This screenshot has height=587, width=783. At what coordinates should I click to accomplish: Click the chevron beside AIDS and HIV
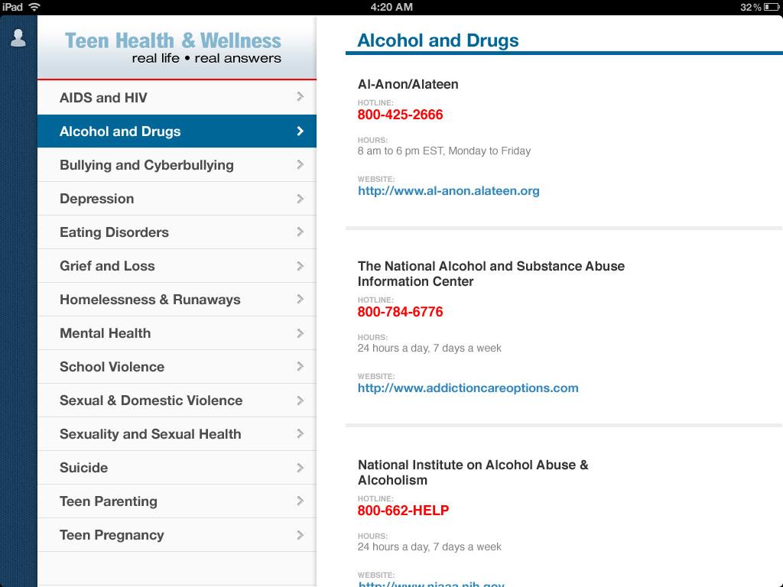pos(300,97)
